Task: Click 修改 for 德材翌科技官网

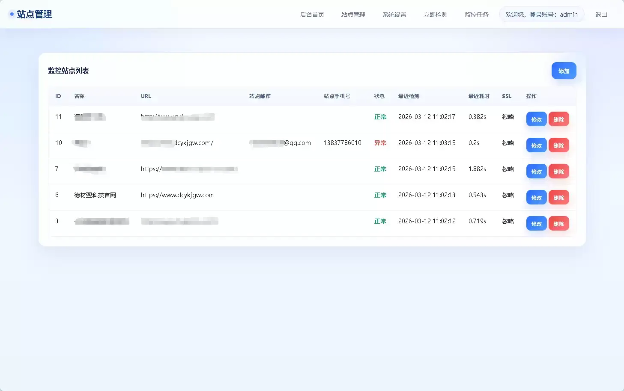Action: [x=536, y=197]
